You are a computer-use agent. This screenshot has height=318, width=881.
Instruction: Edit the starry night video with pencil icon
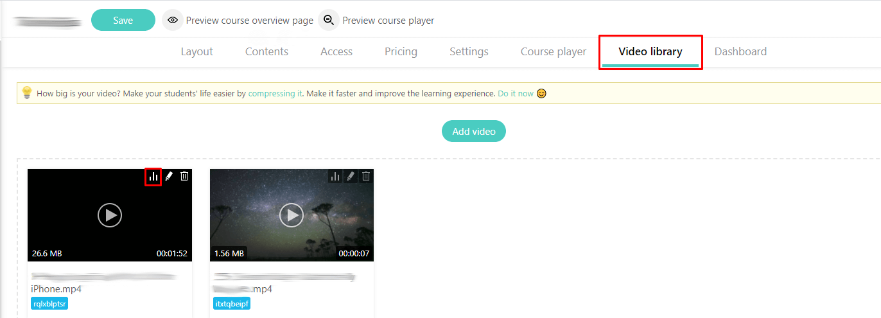351,176
